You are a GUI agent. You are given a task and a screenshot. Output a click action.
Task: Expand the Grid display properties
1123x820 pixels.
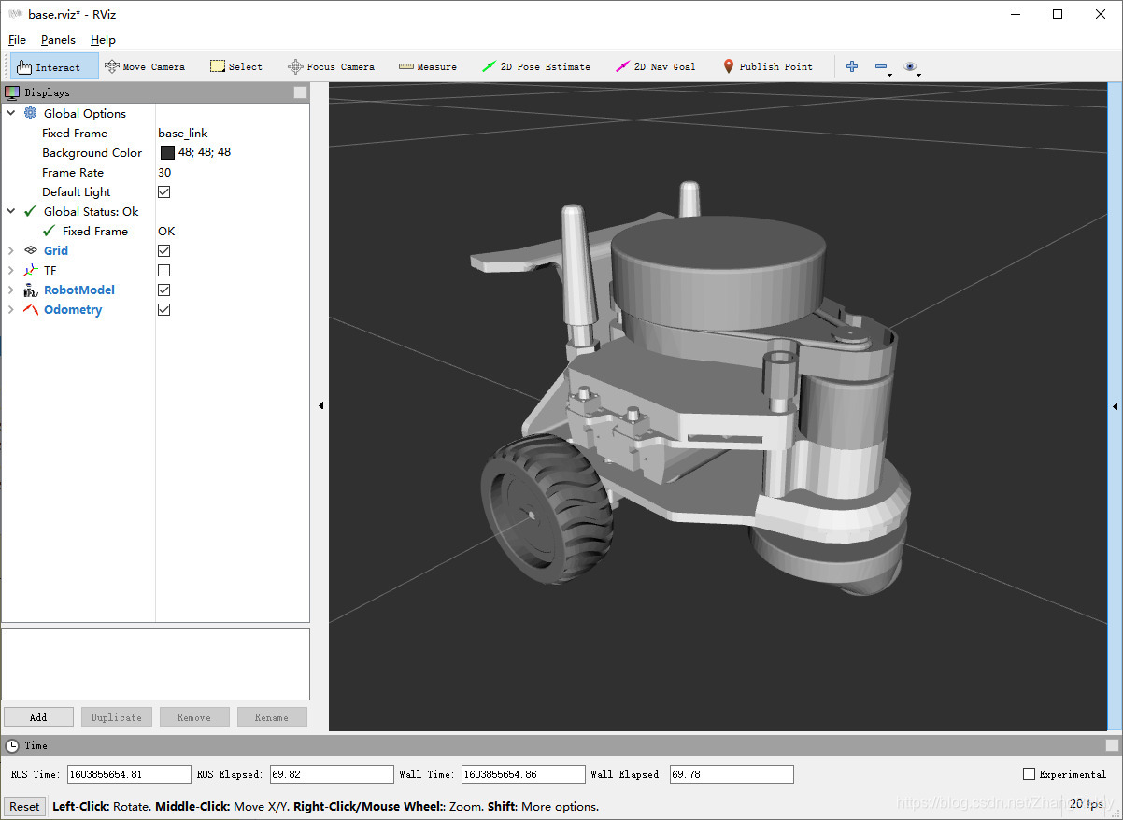[11, 250]
